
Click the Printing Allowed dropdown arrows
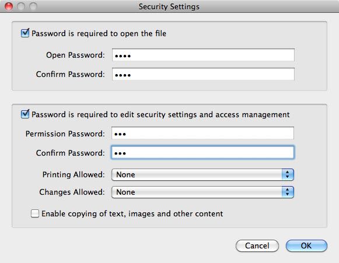click(x=288, y=174)
